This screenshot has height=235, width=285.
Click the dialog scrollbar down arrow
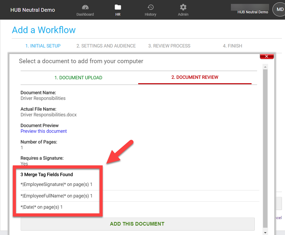265,232
